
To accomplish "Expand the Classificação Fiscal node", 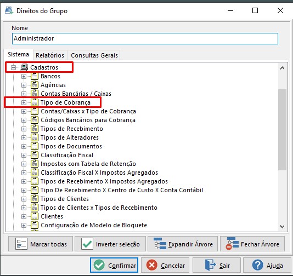I will (x=24, y=155).
